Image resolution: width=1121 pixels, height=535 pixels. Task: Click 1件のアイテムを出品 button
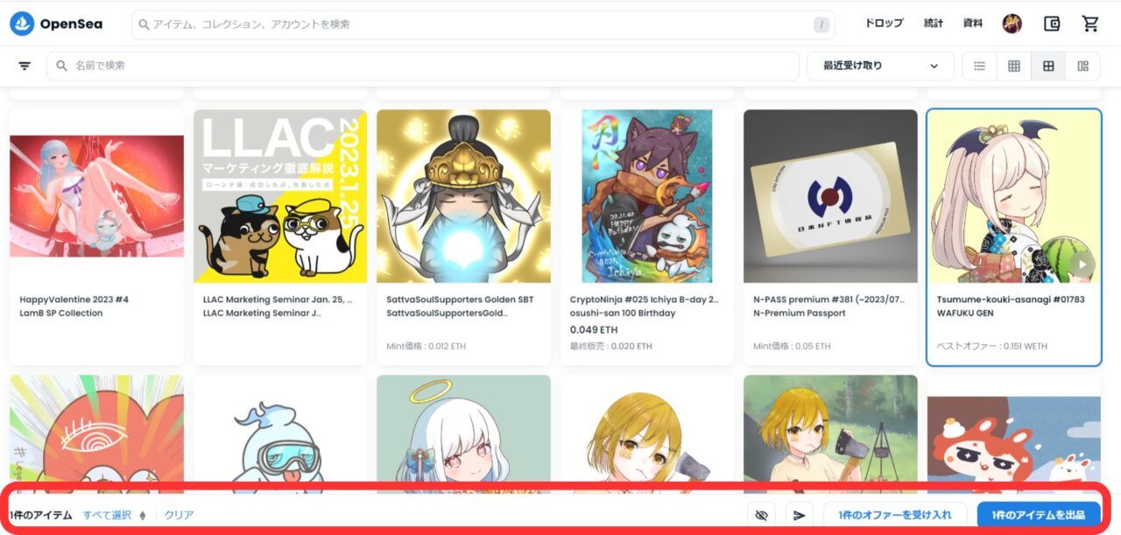coord(1039,515)
